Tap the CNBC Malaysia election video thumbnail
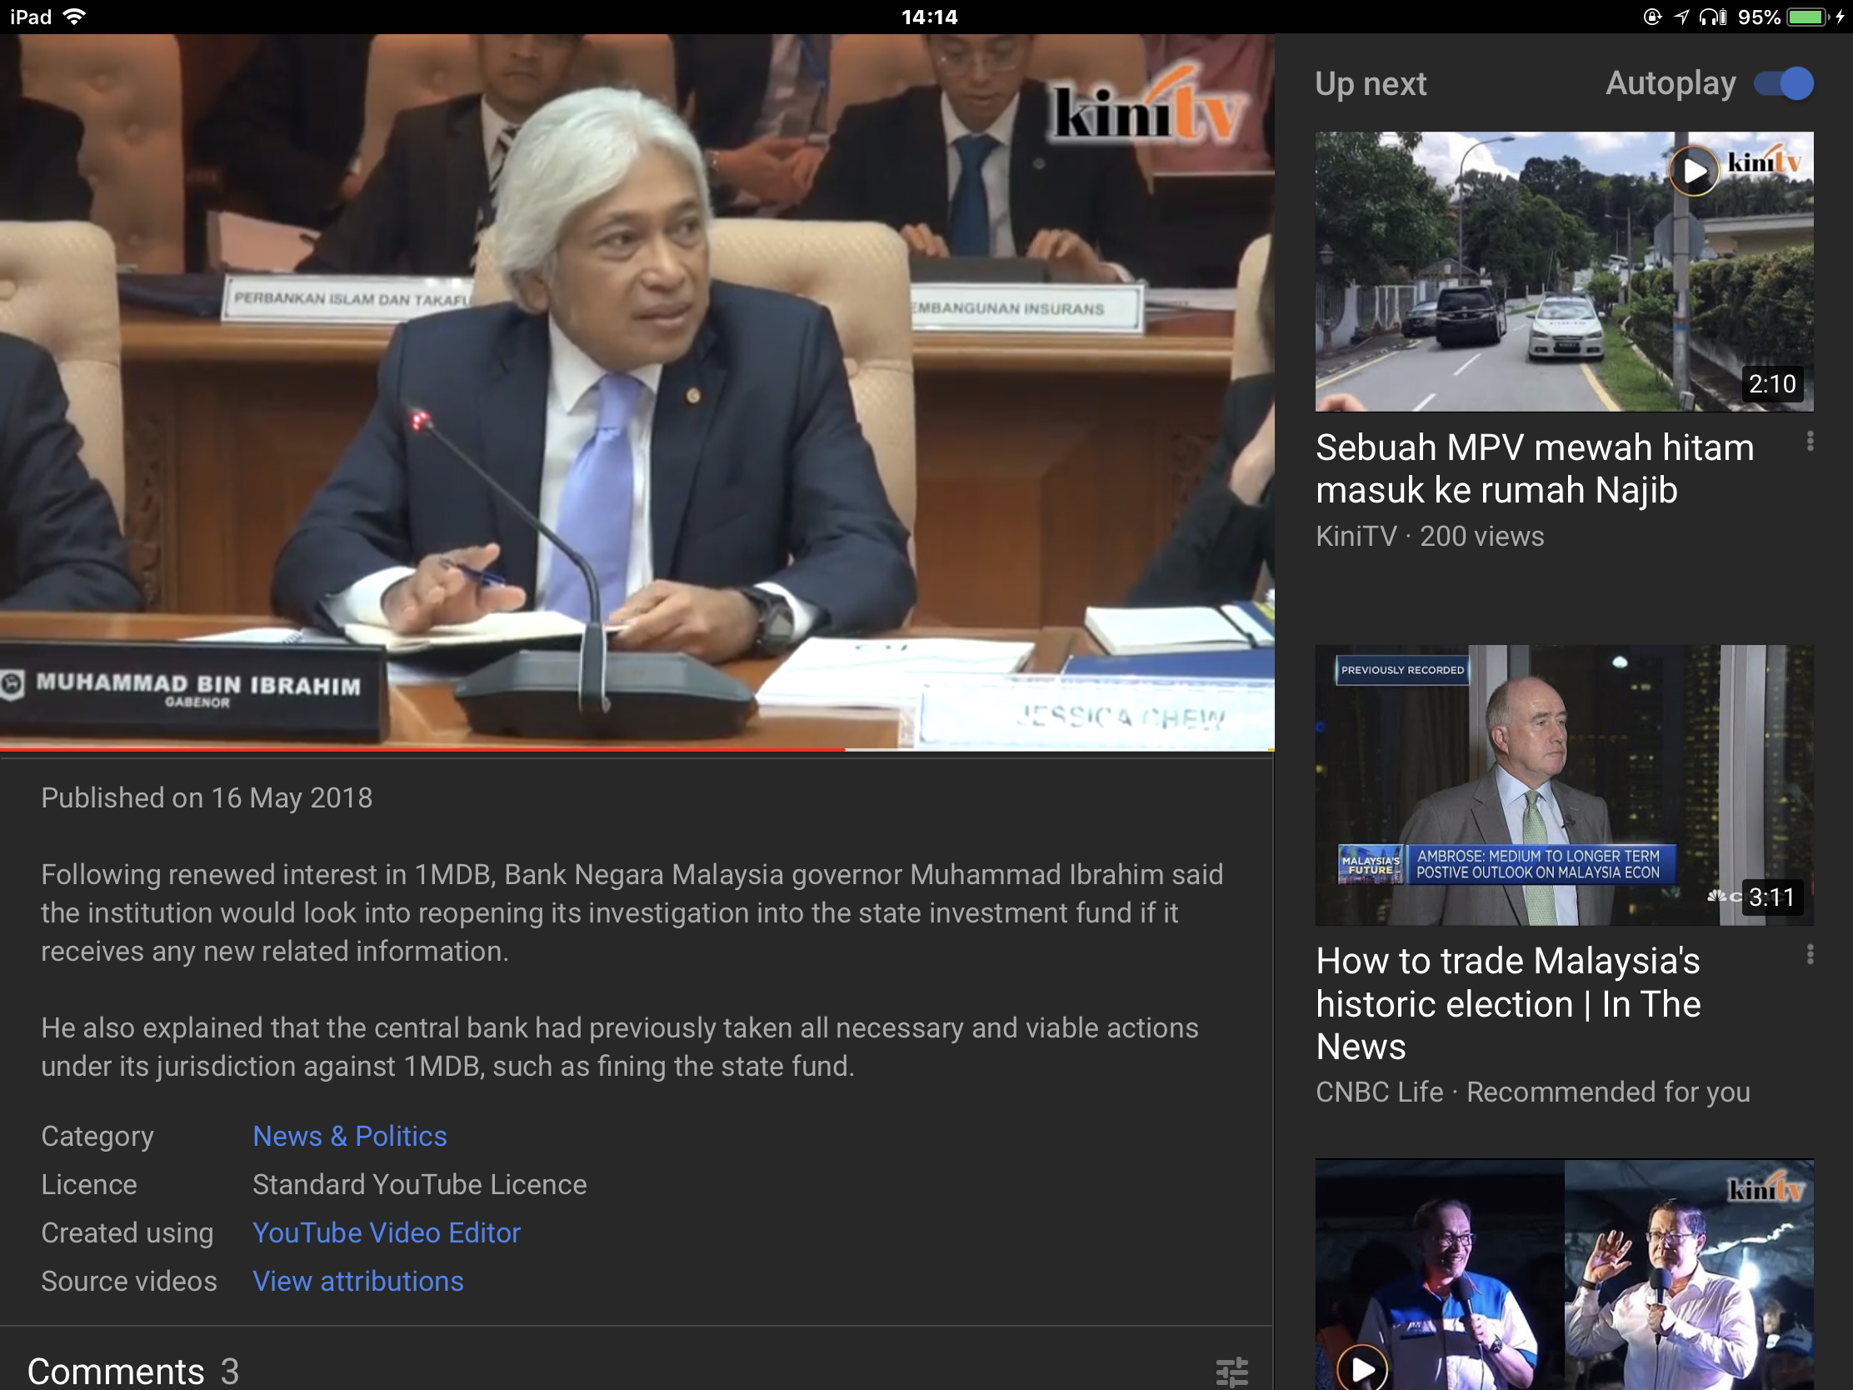Screen dimensions: 1853x1390 [1563, 785]
